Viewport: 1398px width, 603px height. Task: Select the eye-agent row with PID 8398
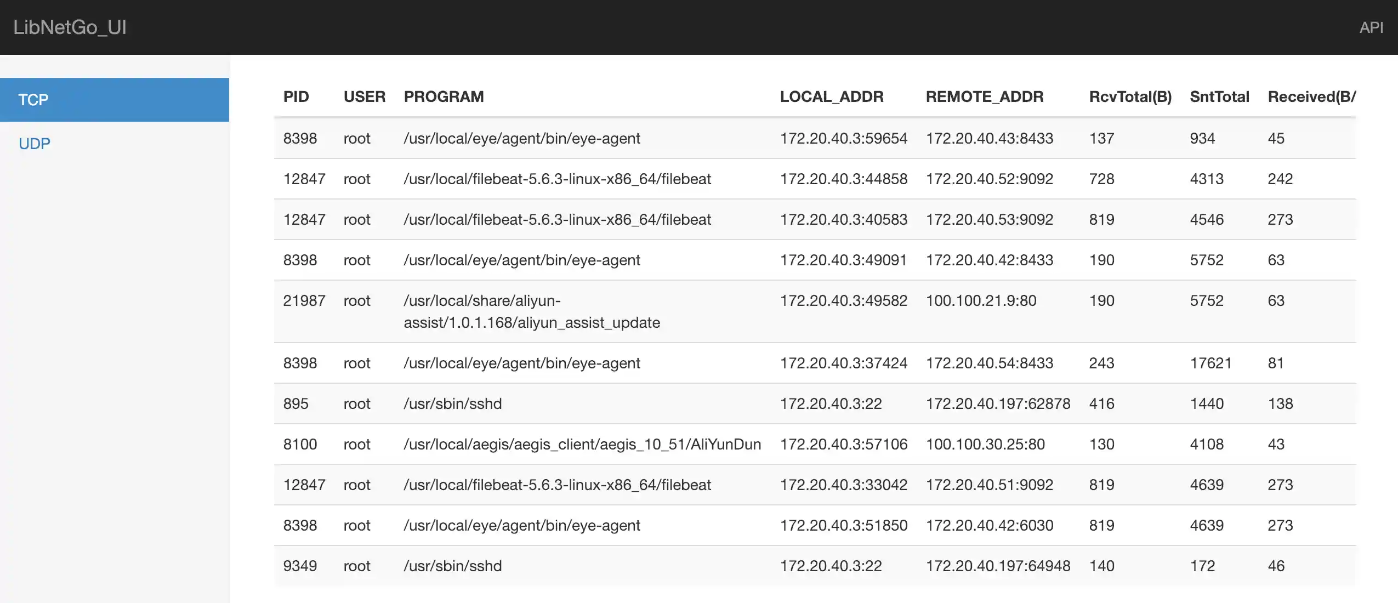658,138
